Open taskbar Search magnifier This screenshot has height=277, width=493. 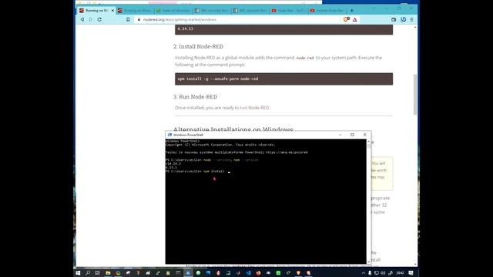point(88,273)
